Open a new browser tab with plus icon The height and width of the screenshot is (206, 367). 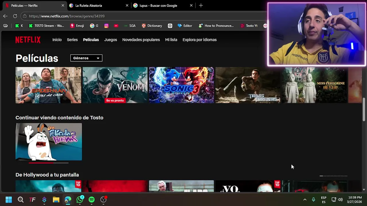(201, 5)
